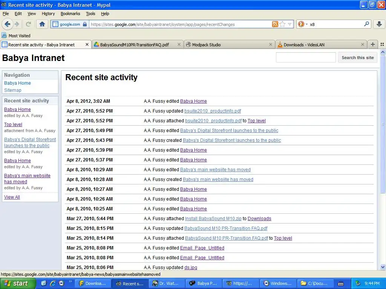The height and width of the screenshot is (289, 386).
Task: Close the Recent site activity tab
Action: coord(87,44)
